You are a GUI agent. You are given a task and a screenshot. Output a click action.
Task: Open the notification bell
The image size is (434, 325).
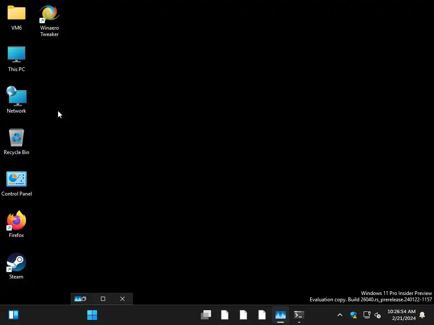[422, 315]
